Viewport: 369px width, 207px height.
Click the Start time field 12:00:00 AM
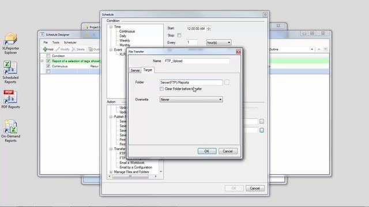click(196, 29)
